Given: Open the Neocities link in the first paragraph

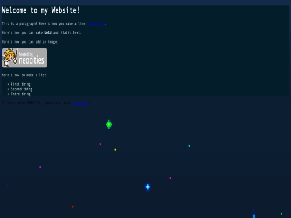Looking at the screenshot, I should click(x=96, y=24).
